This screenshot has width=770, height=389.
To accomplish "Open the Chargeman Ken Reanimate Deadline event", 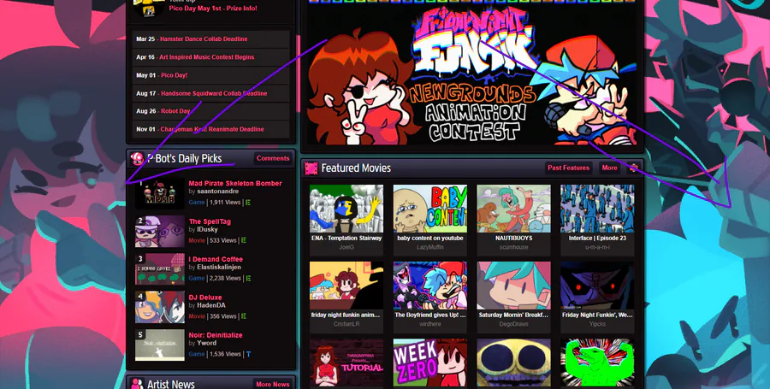I will click(212, 129).
